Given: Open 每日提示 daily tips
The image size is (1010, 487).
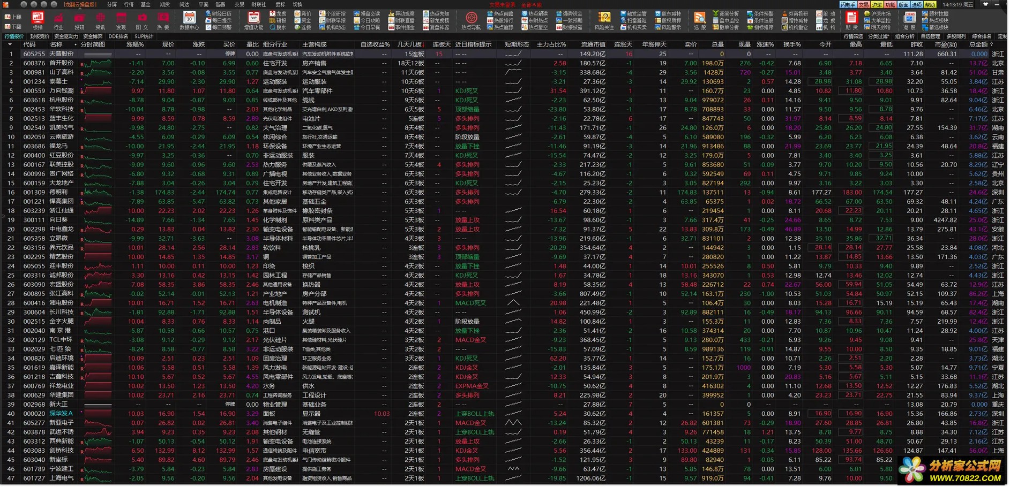Looking at the screenshot, I should (219, 20).
